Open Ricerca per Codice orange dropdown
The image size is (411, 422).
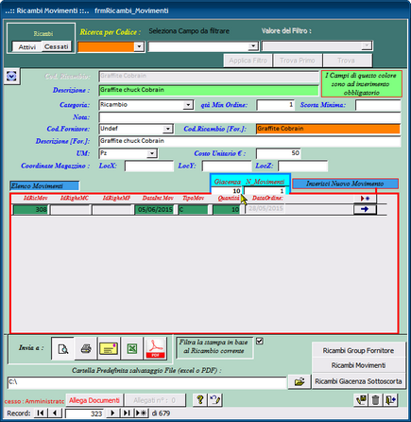pyautogui.click(x=139, y=46)
